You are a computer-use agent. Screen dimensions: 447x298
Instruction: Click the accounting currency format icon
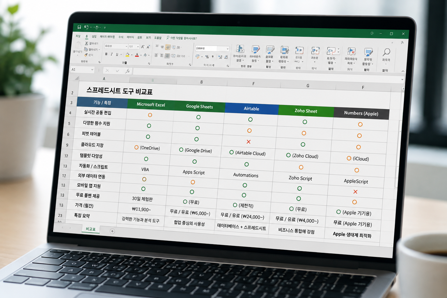click(198, 56)
